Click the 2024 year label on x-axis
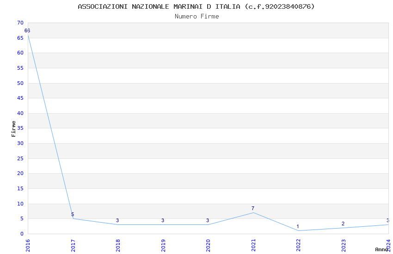This screenshot has height=254, width=393. click(x=388, y=245)
